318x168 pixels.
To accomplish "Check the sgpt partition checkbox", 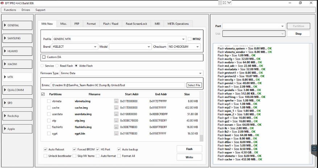I will click(x=49, y=133).
